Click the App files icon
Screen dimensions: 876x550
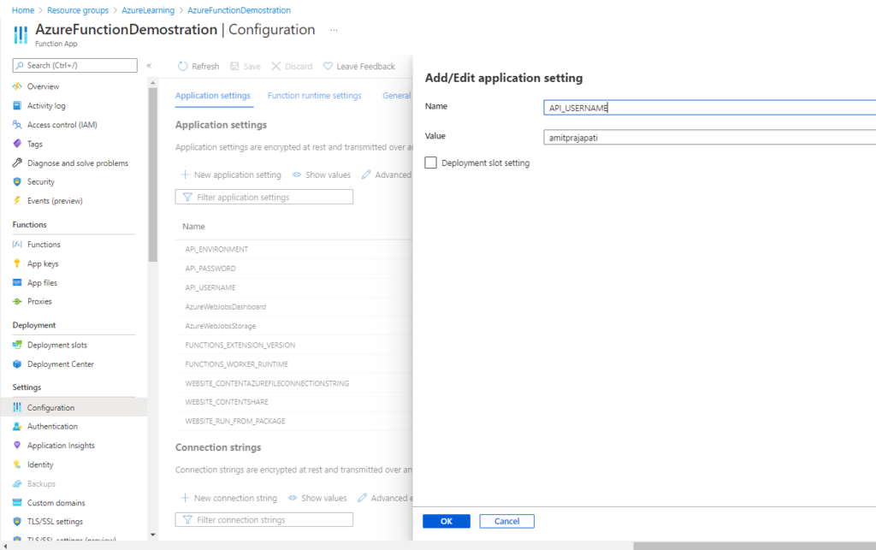click(x=17, y=282)
